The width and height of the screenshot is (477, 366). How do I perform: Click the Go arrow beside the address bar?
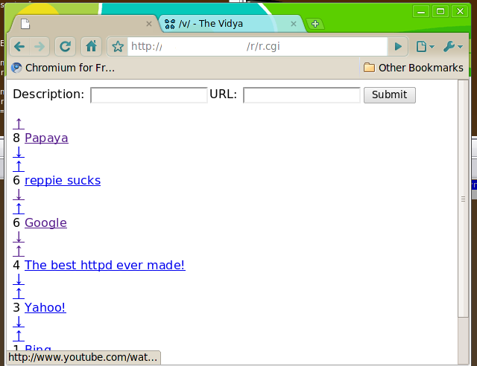pos(398,46)
